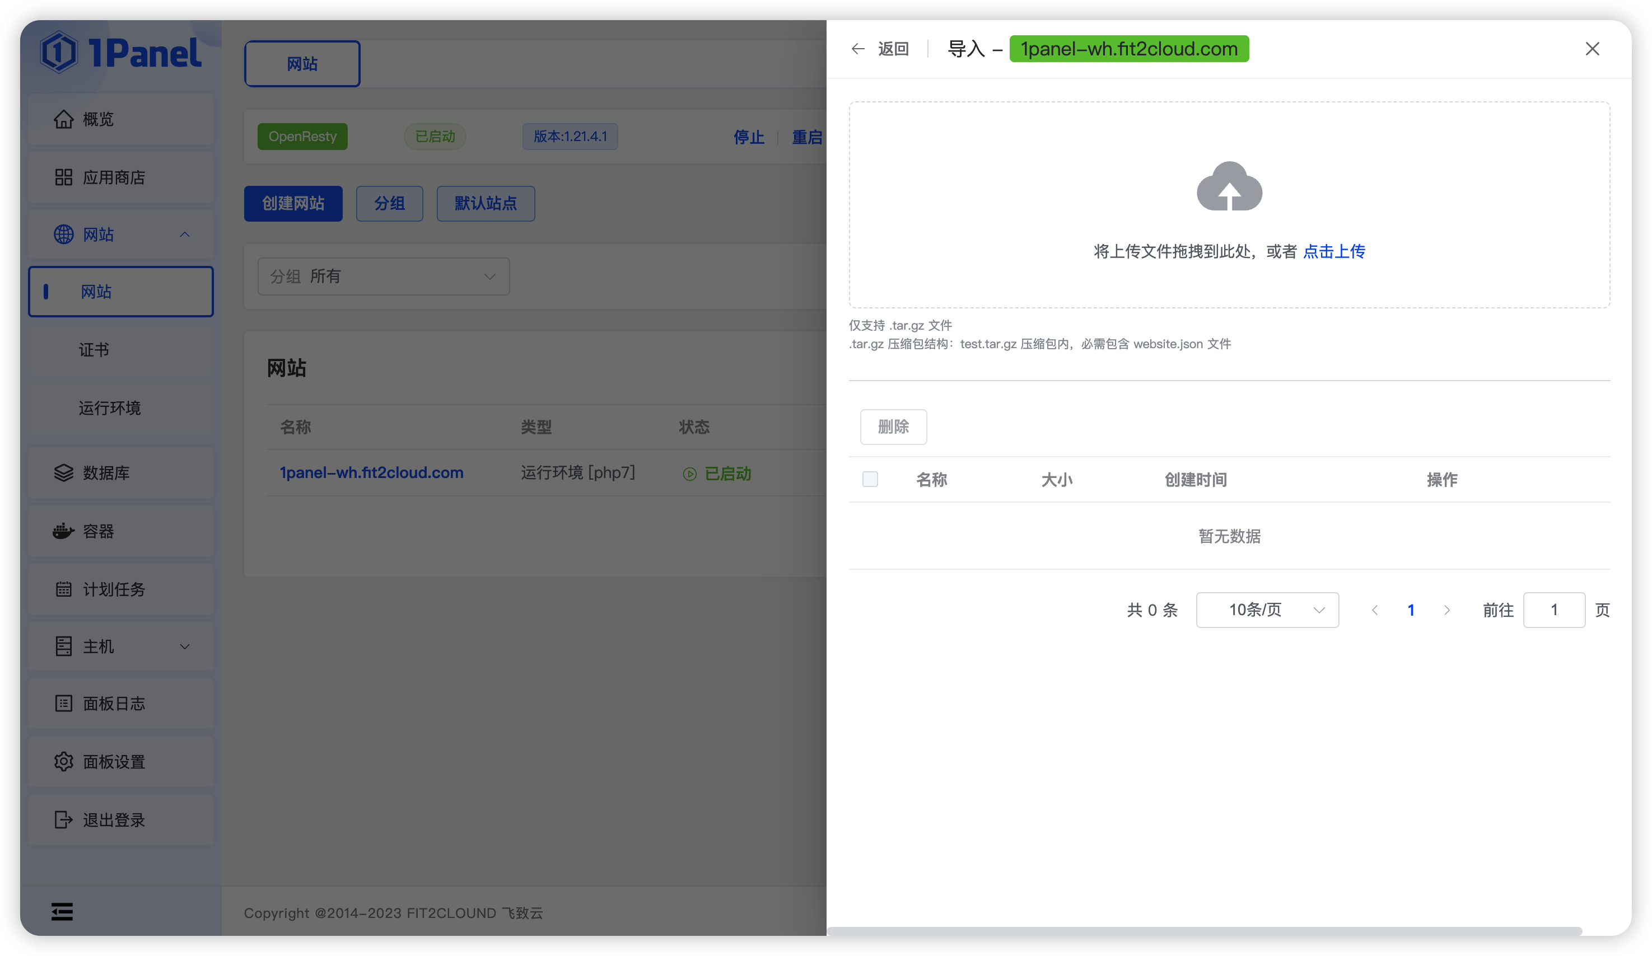Open the 分组 所有 group filter dropdown
The image size is (1652, 956).
[384, 276]
